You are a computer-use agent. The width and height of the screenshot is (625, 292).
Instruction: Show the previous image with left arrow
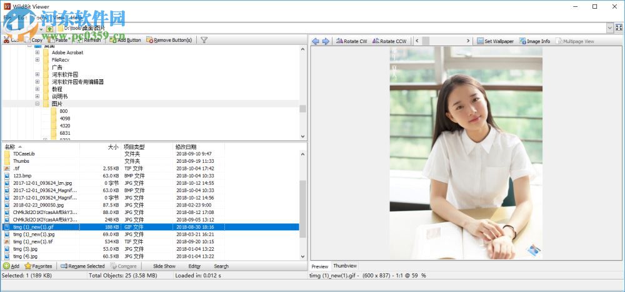315,41
